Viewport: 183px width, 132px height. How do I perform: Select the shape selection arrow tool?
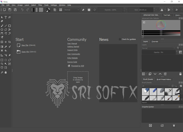[x=2, y=17]
